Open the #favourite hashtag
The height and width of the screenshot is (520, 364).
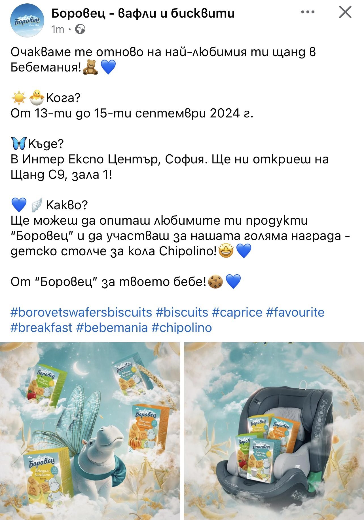295,312
